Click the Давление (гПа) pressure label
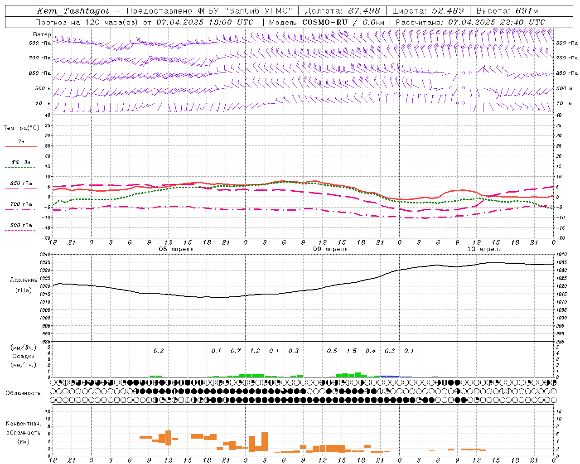 pos(23,285)
